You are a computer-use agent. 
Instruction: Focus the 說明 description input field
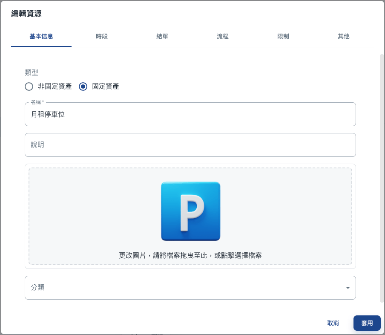pyautogui.click(x=190, y=145)
